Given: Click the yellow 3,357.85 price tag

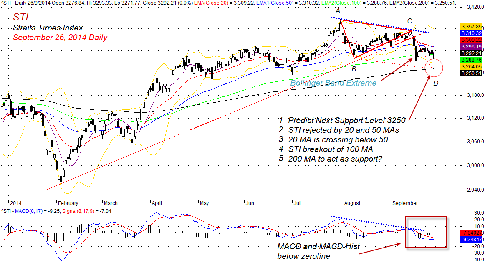Looking at the screenshot, I should (471, 27).
